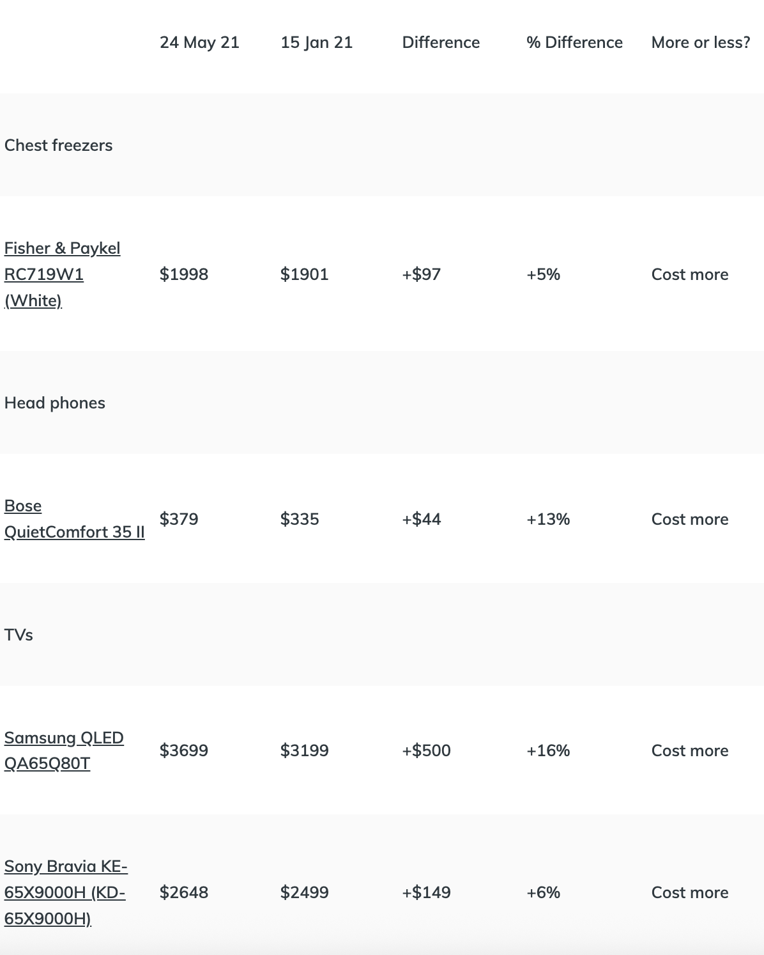Open the Fisher & Paykel RC719W1 link
This screenshot has width=764, height=955.
[x=62, y=274]
